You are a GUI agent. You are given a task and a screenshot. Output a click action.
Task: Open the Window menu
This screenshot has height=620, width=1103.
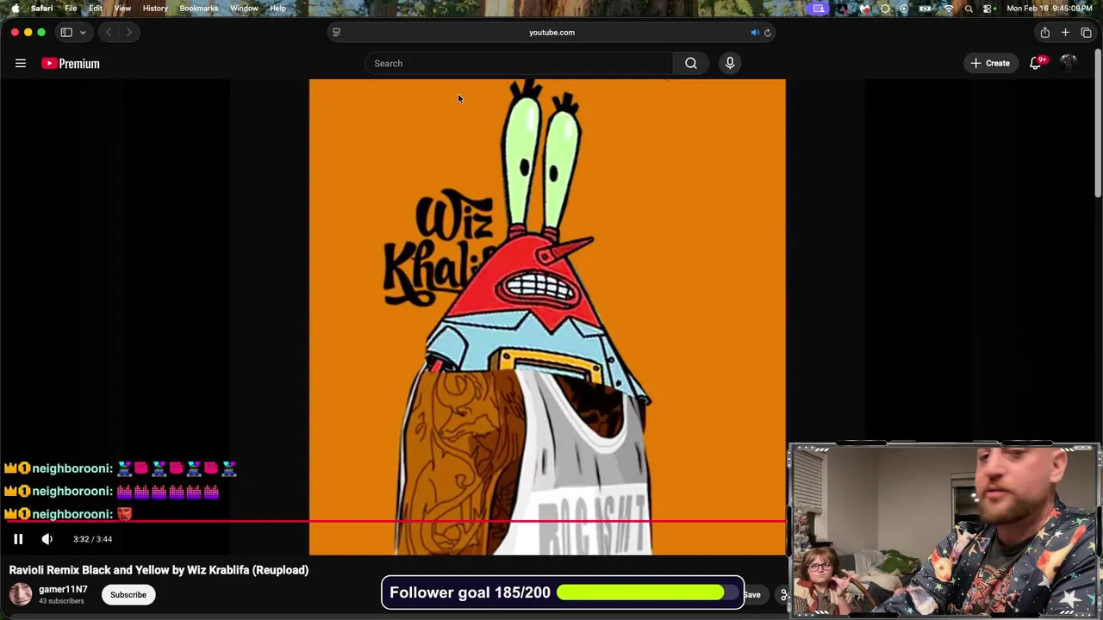tap(244, 9)
